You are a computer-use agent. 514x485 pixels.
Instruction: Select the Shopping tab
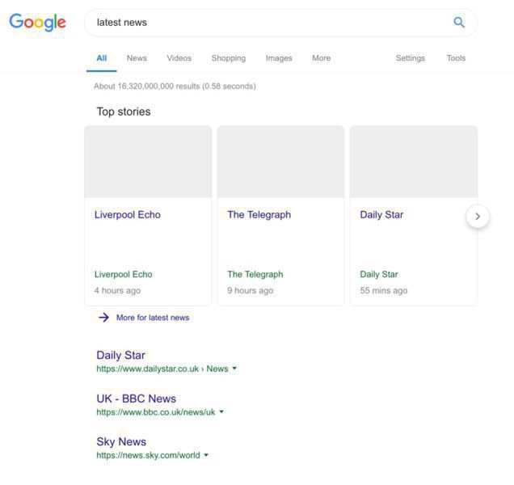tap(229, 58)
